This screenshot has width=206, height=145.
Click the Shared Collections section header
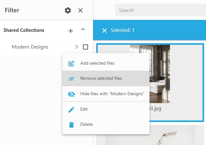point(24,31)
